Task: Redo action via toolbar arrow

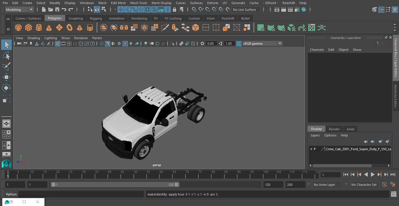Action: click(71, 10)
